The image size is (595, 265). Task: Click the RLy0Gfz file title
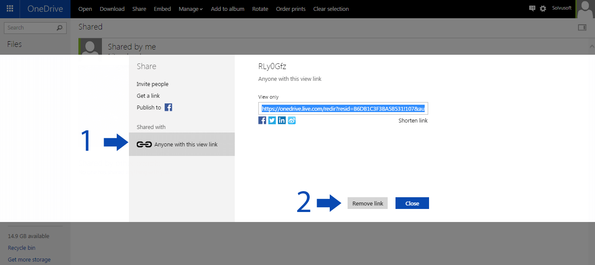point(272,66)
